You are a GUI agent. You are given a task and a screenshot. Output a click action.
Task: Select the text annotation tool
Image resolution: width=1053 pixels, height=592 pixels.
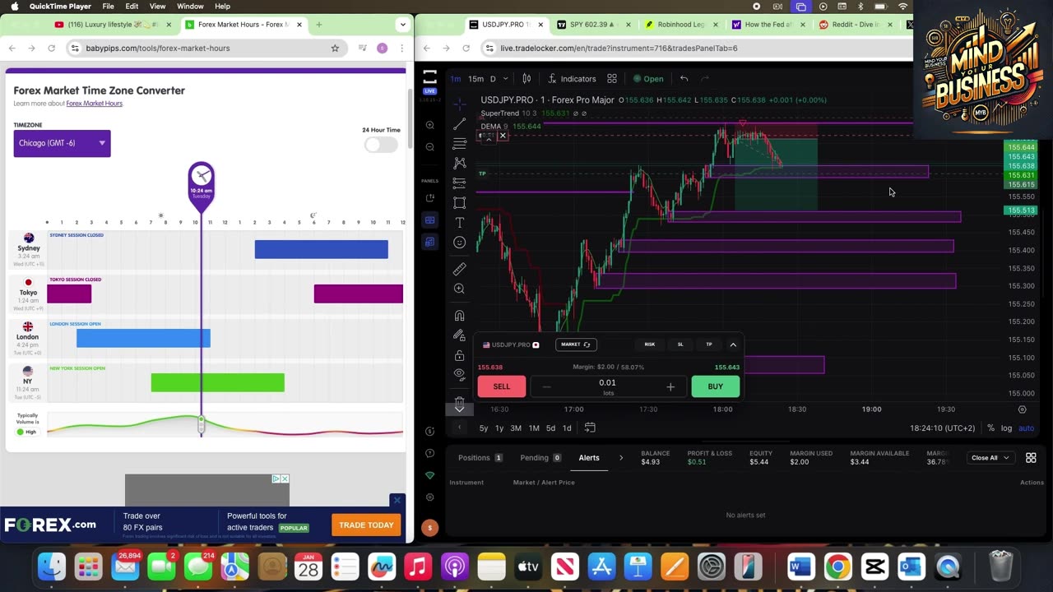point(460,222)
